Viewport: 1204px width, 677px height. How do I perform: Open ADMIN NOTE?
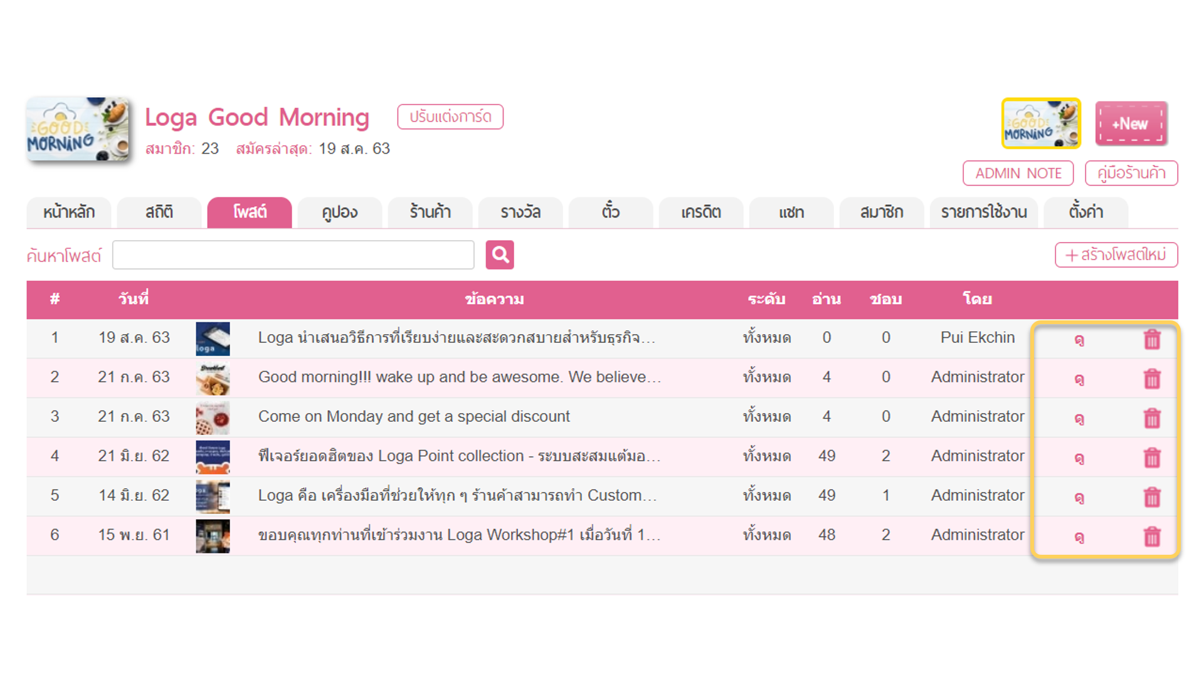[x=1018, y=173]
